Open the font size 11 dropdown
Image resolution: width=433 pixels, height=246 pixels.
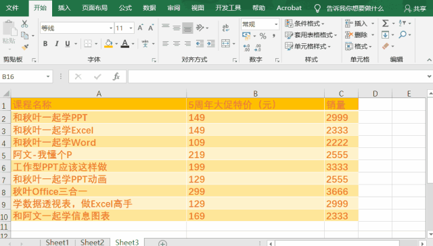[131, 28]
